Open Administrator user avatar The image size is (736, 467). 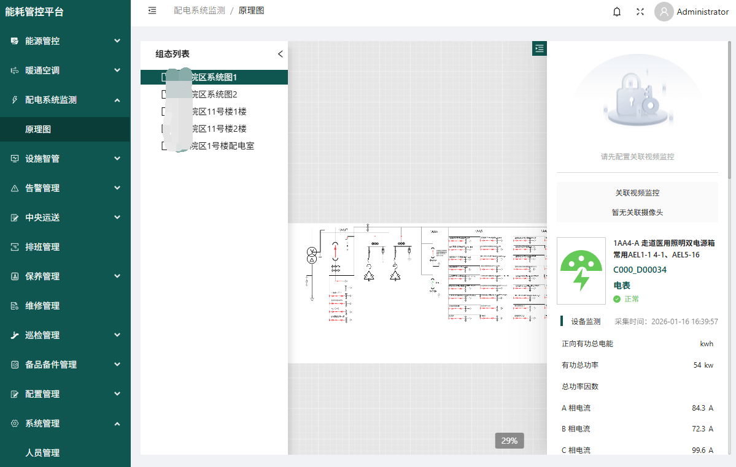point(664,12)
